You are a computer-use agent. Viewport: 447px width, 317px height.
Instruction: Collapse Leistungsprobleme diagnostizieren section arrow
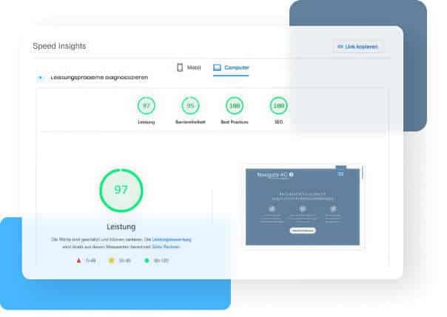click(x=40, y=78)
